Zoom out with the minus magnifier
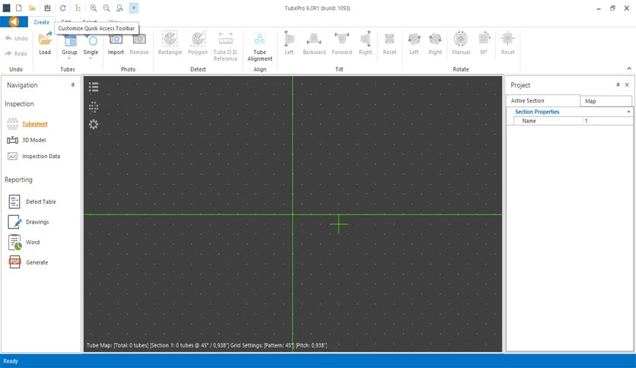The width and height of the screenshot is (636, 368). (x=107, y=8)
